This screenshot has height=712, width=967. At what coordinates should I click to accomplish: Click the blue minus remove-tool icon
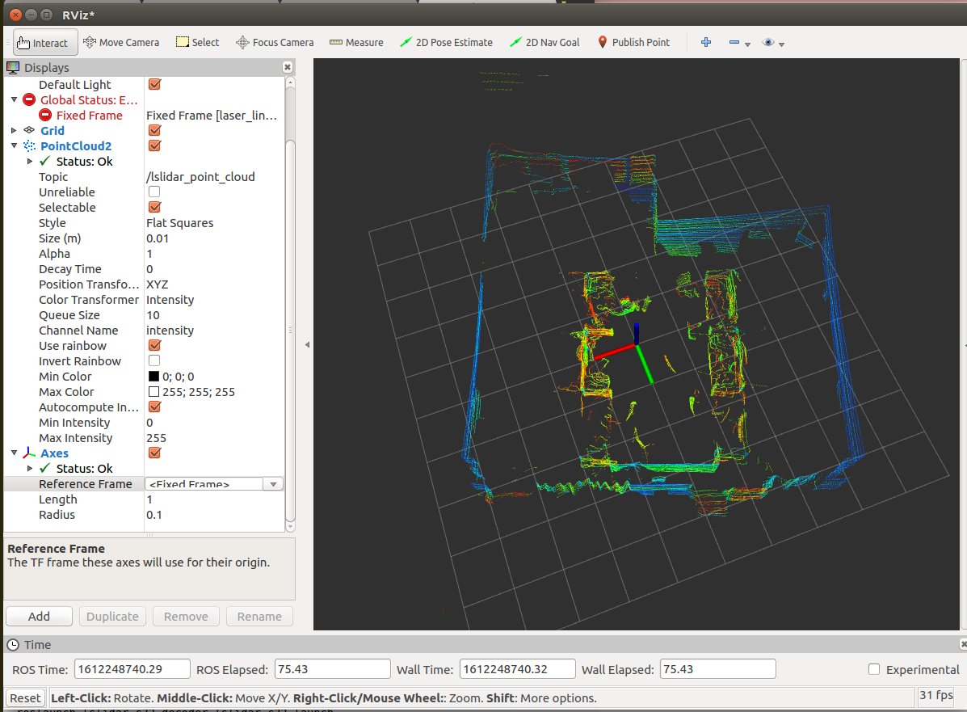[x=734, y=42]
